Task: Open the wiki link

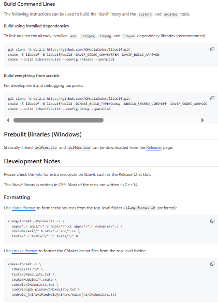Action: (x=38, y=175)
